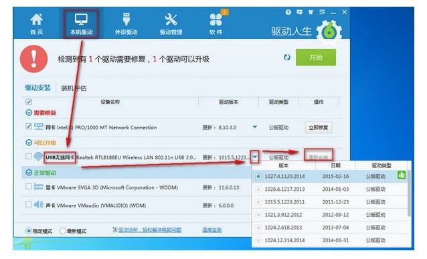Switch to the 装机评估 sub-tab
This screenshot has height=259, width=427.
74,88
